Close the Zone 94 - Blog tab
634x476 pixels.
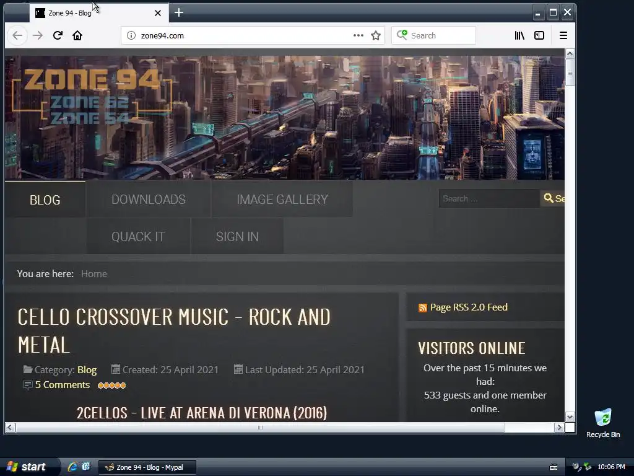(x=158, y=13)
